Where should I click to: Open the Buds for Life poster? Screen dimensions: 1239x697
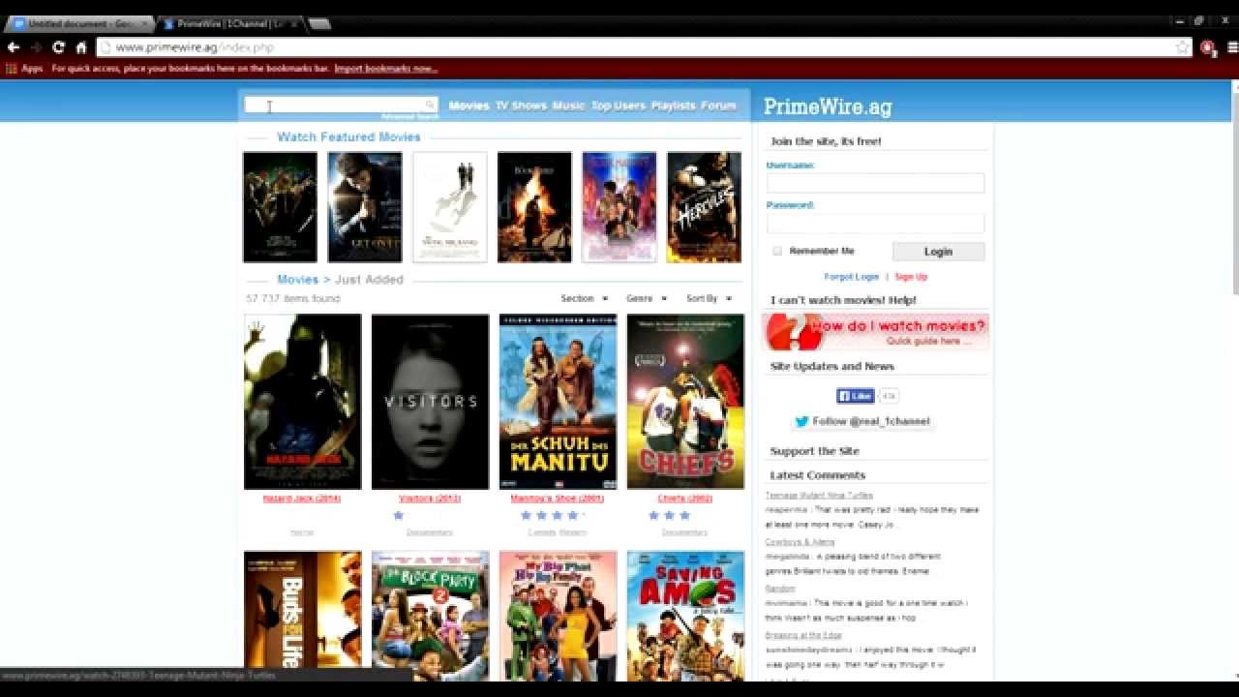[x=303, y=617]
